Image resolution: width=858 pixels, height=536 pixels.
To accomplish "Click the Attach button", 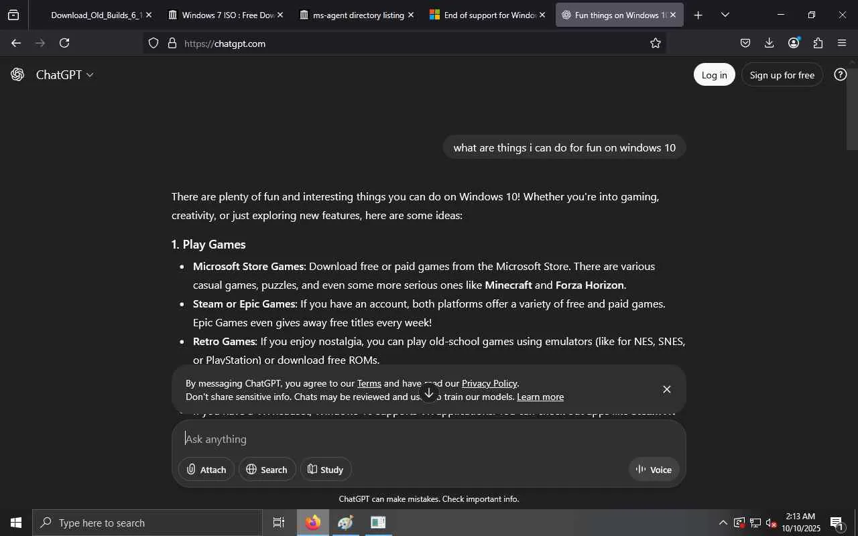I will (206, 470).
